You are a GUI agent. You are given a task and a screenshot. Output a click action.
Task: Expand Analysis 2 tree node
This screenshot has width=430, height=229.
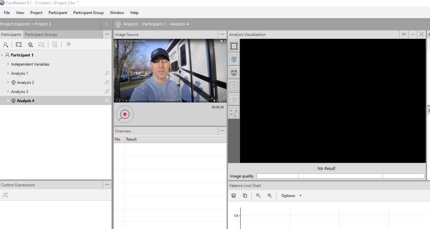8,82
